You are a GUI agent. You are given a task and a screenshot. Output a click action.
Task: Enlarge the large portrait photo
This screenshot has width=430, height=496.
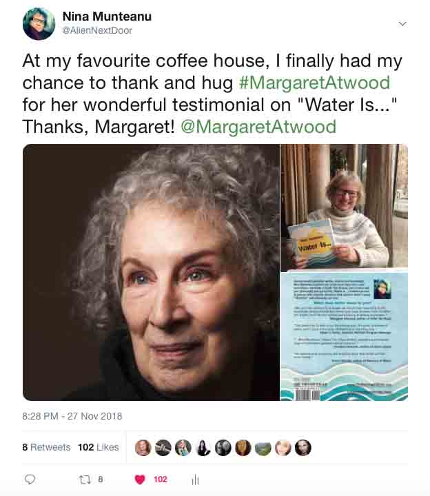click(151, 272)
